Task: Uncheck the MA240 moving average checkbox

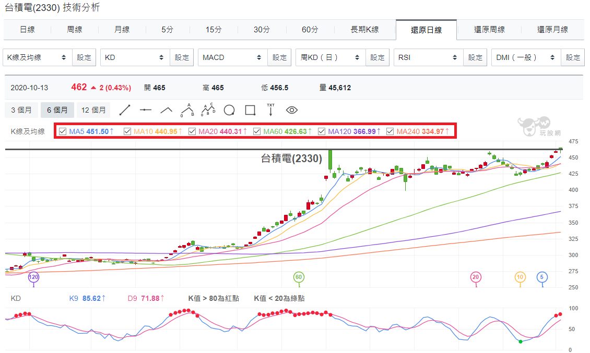Action: pos(390,131)
